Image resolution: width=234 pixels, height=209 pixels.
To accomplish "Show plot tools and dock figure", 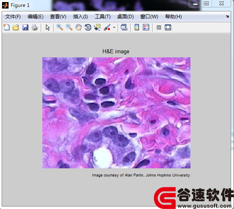I will coord(168,27).
